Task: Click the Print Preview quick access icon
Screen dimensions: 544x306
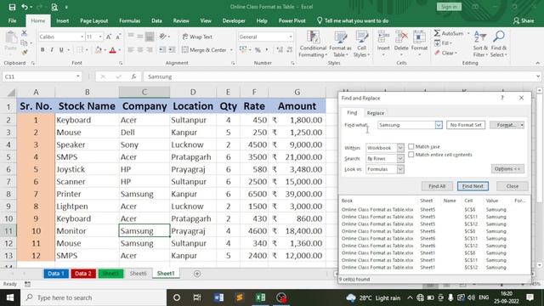Action: point(54,7)
